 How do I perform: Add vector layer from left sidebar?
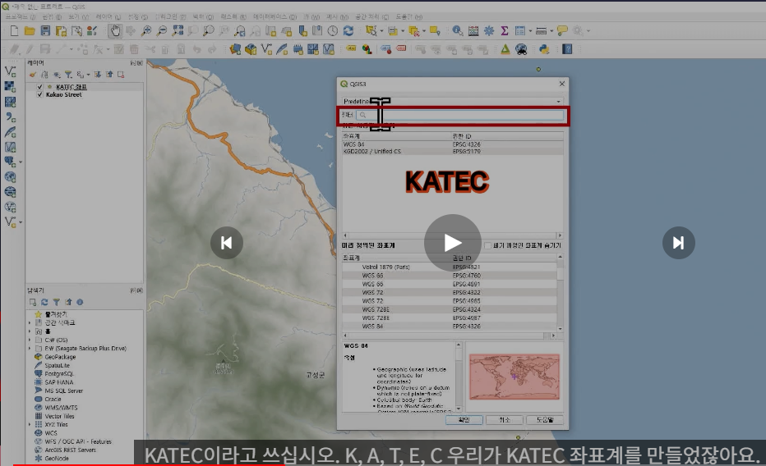coord(10,71)
